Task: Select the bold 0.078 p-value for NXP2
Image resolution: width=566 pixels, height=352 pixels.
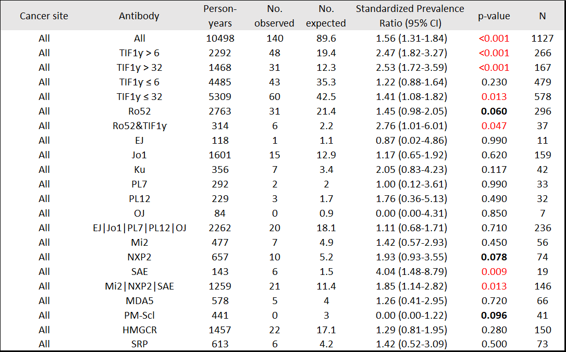Action: click(x=494, y=257)
